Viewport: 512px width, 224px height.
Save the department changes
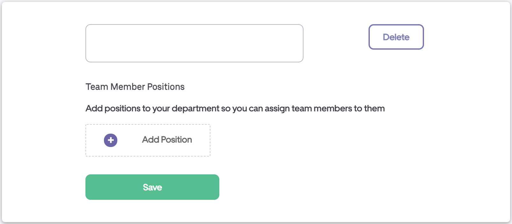click(152, 187)
